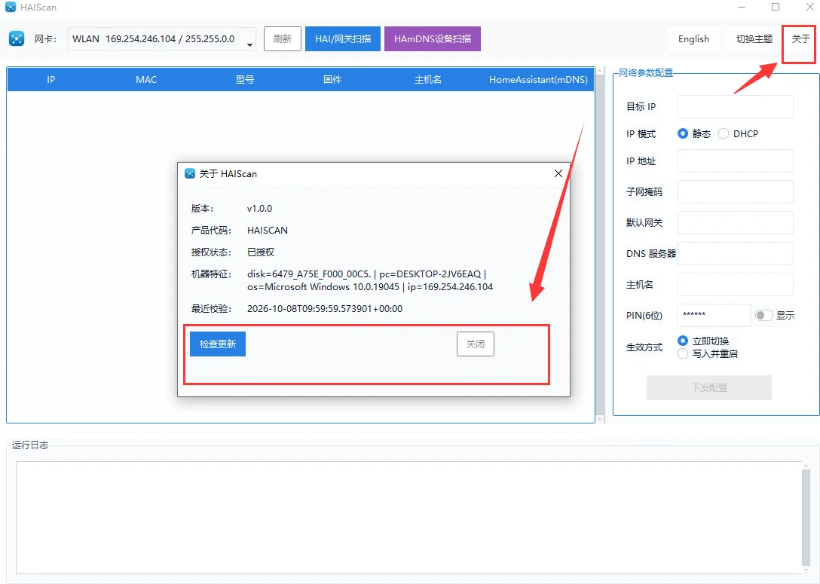Click the timestamp 2026-10-08T09:59:59.573901+00:00

325,309
